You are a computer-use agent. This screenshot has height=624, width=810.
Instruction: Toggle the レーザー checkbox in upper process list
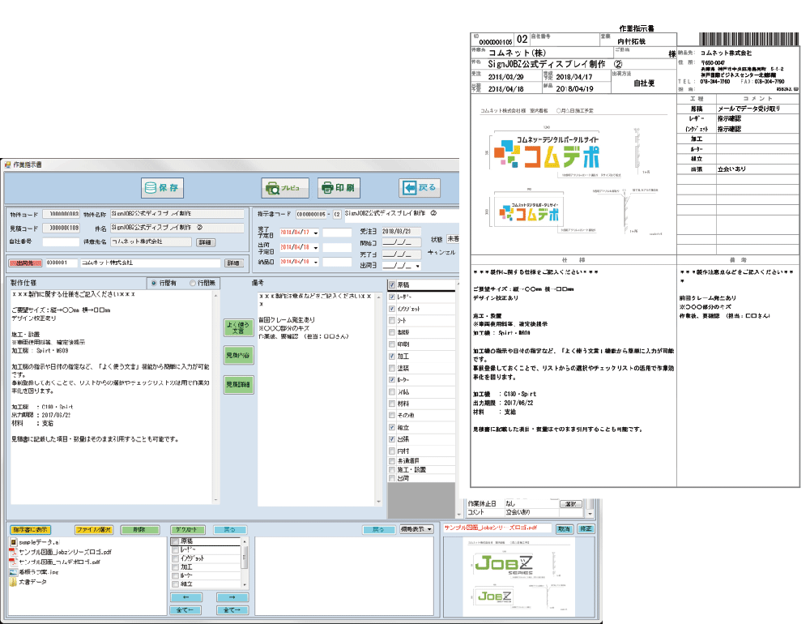392,297
